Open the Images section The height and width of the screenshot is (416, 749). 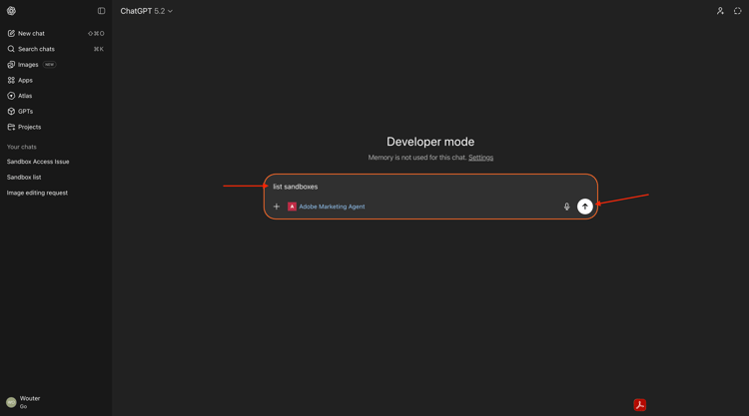pos(55,65)
